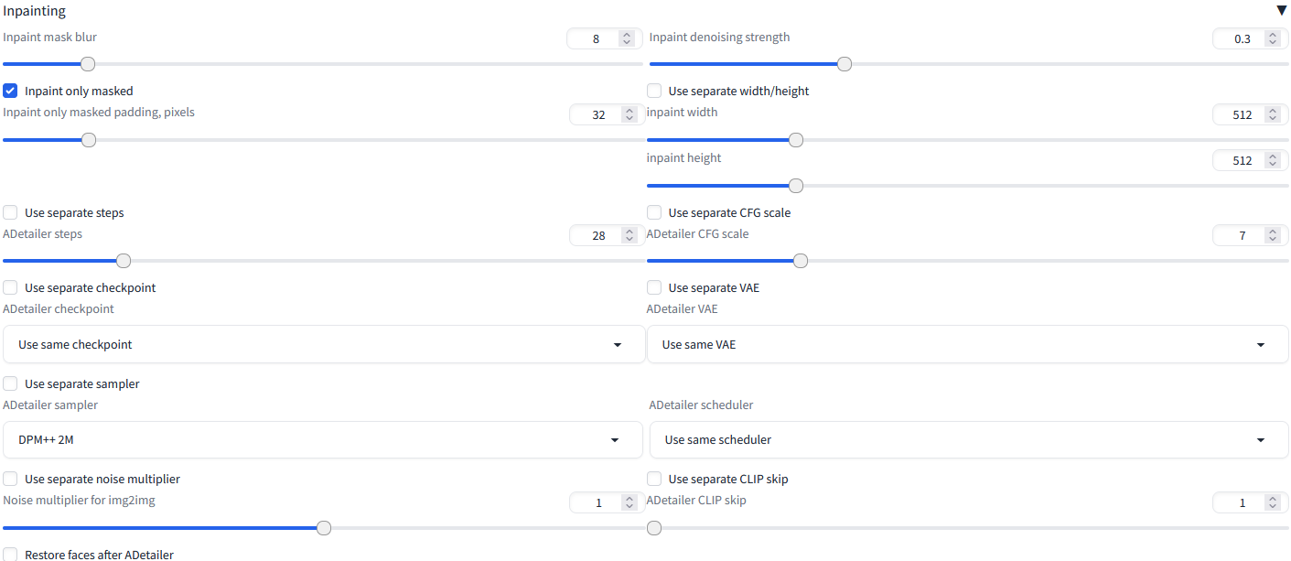Click the 'ADetailer scheduler' label

pos(701,405)
